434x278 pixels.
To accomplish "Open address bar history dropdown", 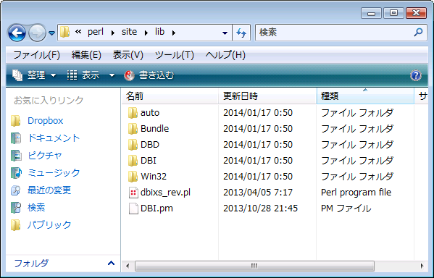I will coord(225,33).
